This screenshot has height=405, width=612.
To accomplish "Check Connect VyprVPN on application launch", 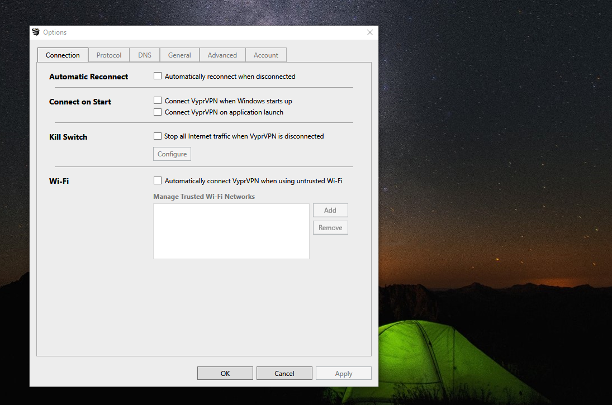I will pyautogui.click(x=158, y=112).
